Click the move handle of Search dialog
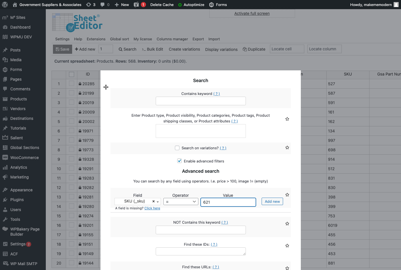This screenshot has height=270, width=401. pyautogui.click(x=106, y=87)
